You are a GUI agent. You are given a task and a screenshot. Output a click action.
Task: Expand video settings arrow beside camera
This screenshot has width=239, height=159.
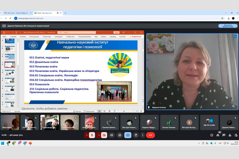point(99,135)
